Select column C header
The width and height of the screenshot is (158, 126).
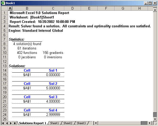tap(53, 8)
